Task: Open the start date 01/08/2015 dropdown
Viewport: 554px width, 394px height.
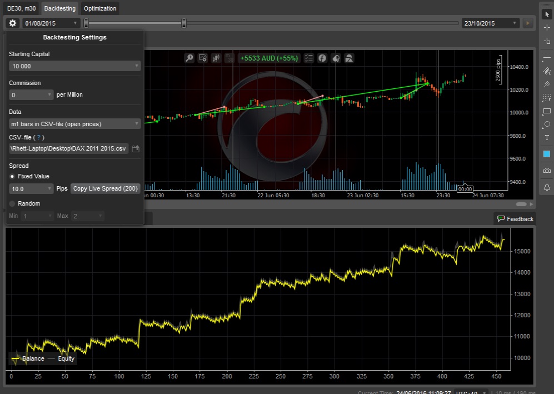Action: pyautogui.click(x=51, y=23)
